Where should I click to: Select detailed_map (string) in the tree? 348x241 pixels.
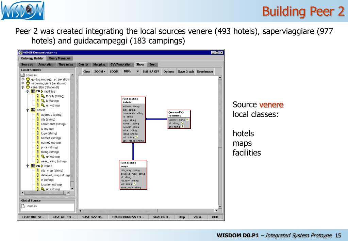[55, 175]
